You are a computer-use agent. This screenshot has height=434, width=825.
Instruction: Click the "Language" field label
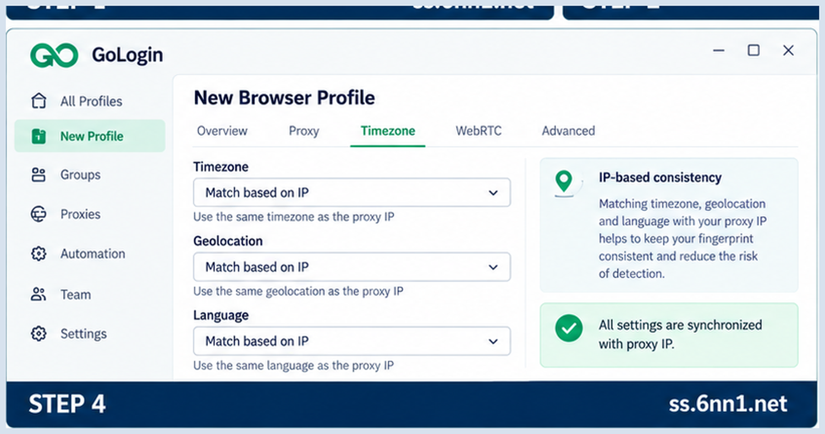coord(221,315)
